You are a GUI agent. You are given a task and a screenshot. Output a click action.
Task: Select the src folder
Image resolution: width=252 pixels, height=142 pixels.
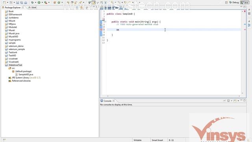[13, 68]
